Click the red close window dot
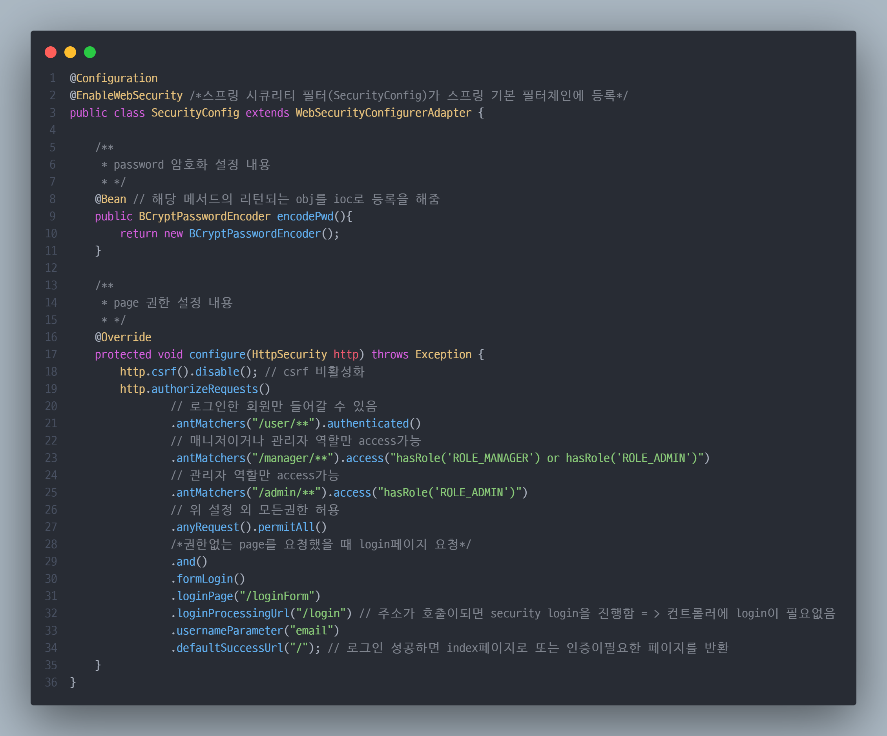Viewport: 887px width, 736px height. click(x=51, y=52)
